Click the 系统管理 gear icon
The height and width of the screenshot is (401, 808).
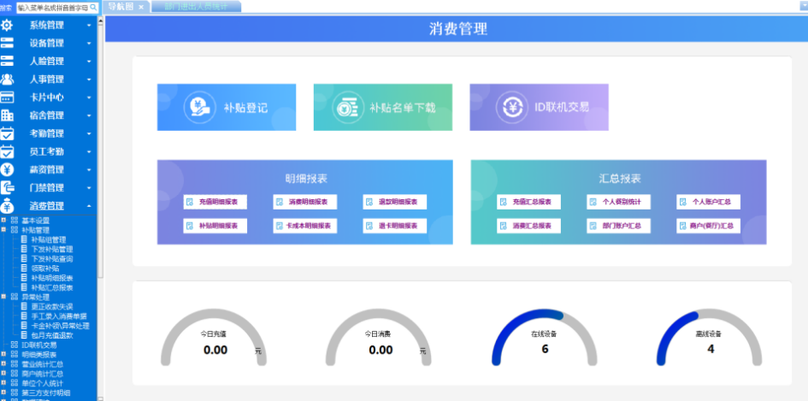[x=7, y=25]
